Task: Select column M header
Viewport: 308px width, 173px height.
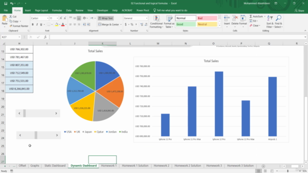Action: pyautogui.click(x=158, y=43)
